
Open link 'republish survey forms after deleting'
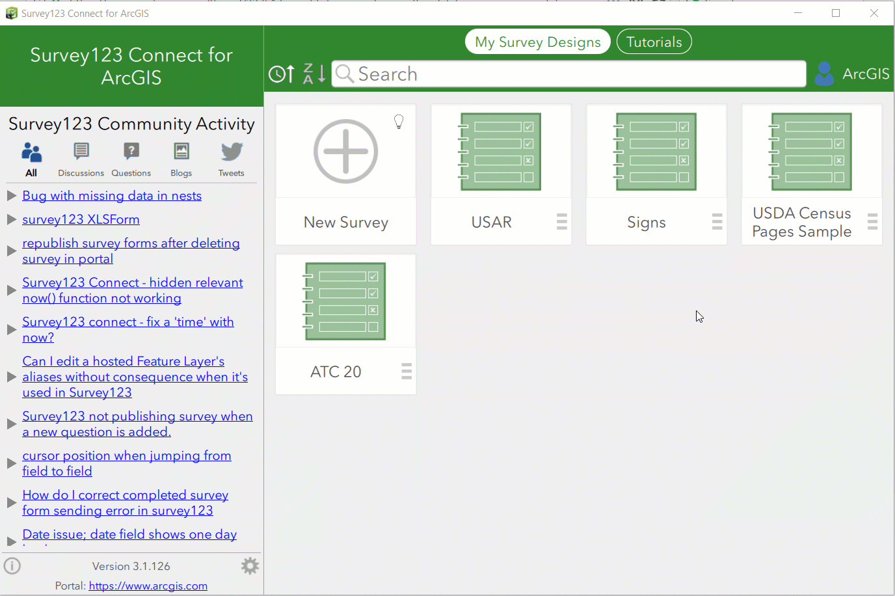coord(131,251)
